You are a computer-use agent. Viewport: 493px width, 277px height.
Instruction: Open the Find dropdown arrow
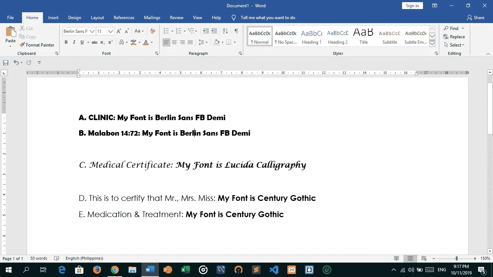[x=463, y=28]
